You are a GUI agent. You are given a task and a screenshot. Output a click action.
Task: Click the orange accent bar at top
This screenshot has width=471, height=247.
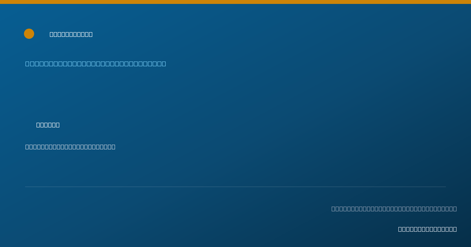235,2
